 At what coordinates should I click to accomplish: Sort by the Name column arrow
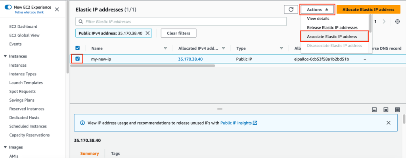pyautogui.click(x=165, y=48)
